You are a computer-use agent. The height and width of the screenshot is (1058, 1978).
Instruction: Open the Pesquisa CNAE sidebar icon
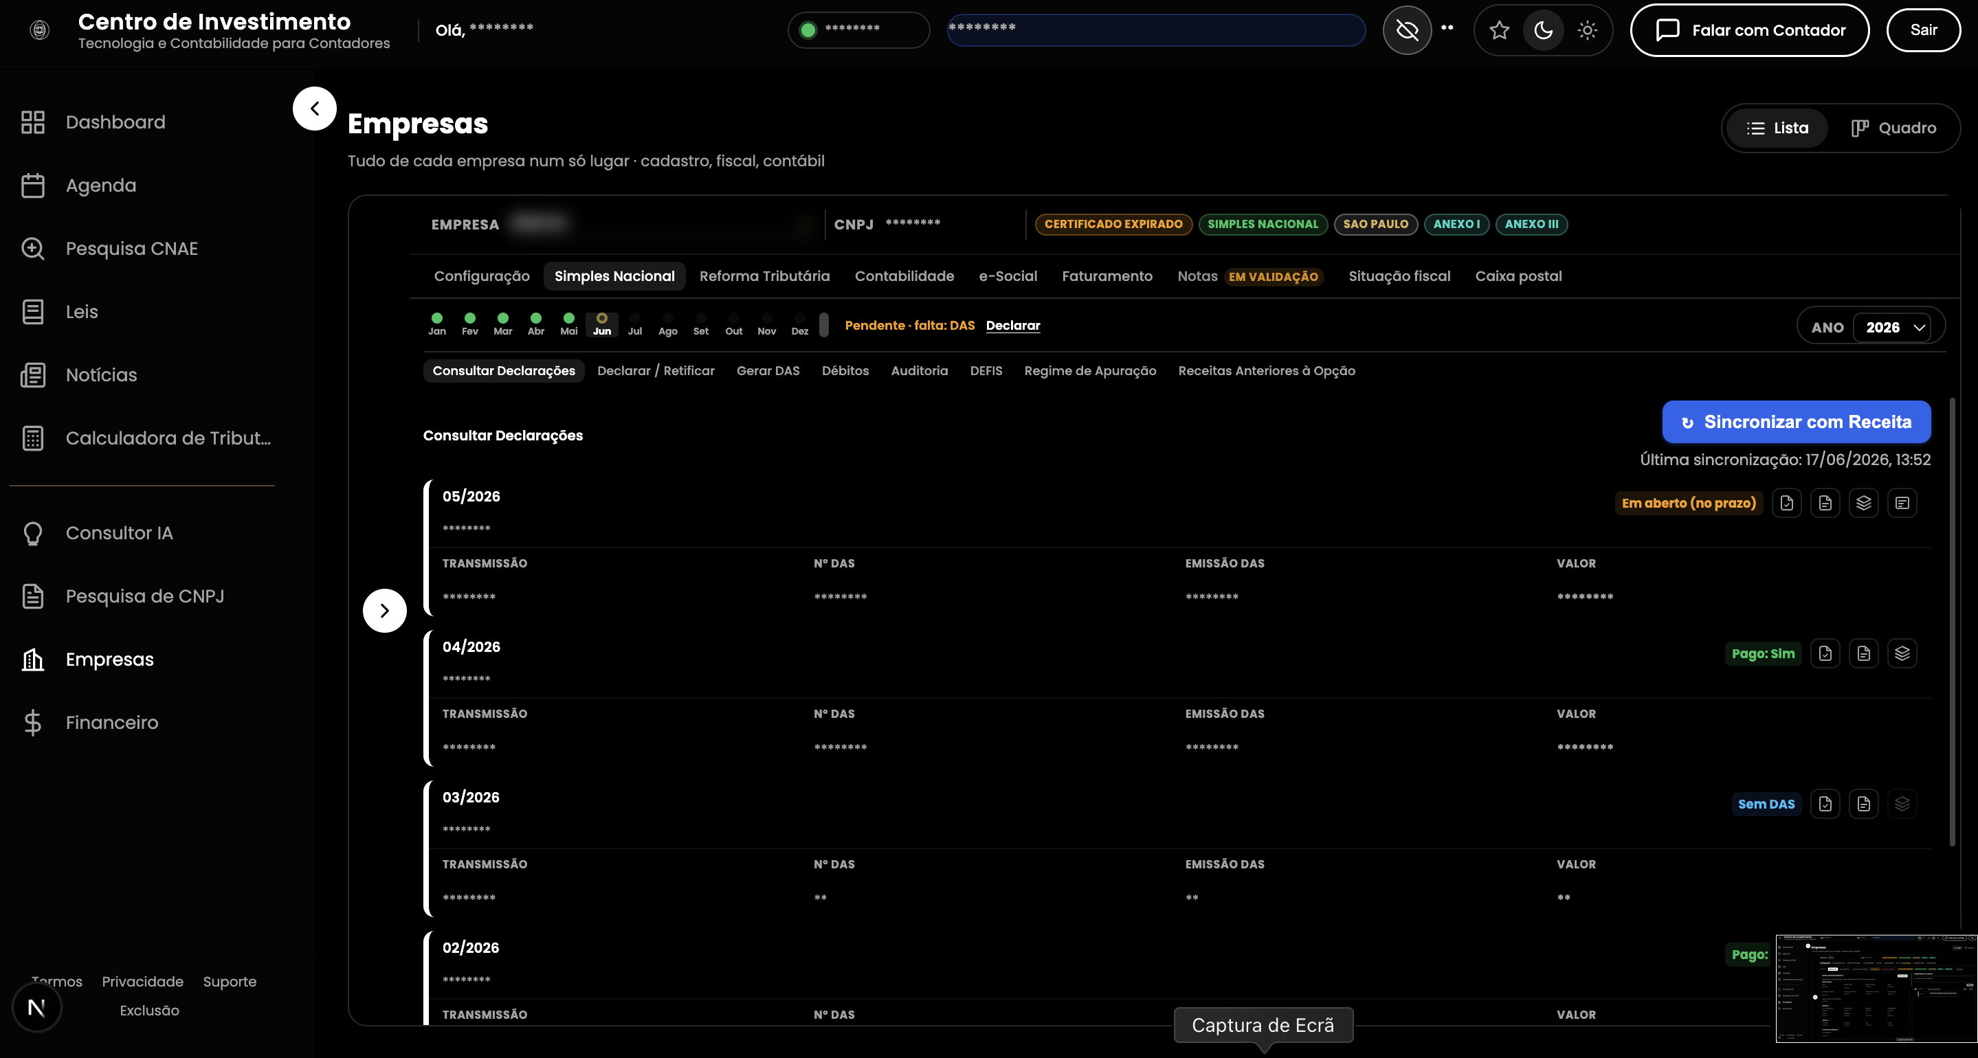pyautogui.click(x=32, y=248)
